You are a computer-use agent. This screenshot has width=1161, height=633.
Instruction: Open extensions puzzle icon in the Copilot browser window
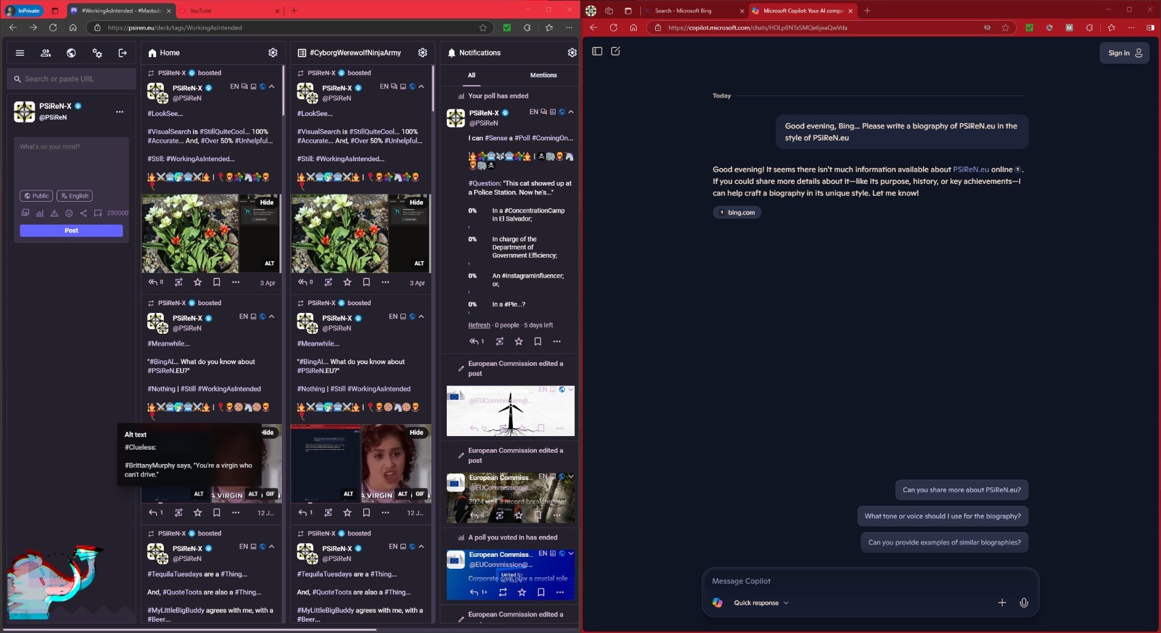tap(1090, 27)
